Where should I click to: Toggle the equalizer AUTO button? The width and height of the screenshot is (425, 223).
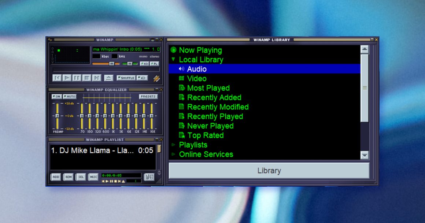(69, 97)
